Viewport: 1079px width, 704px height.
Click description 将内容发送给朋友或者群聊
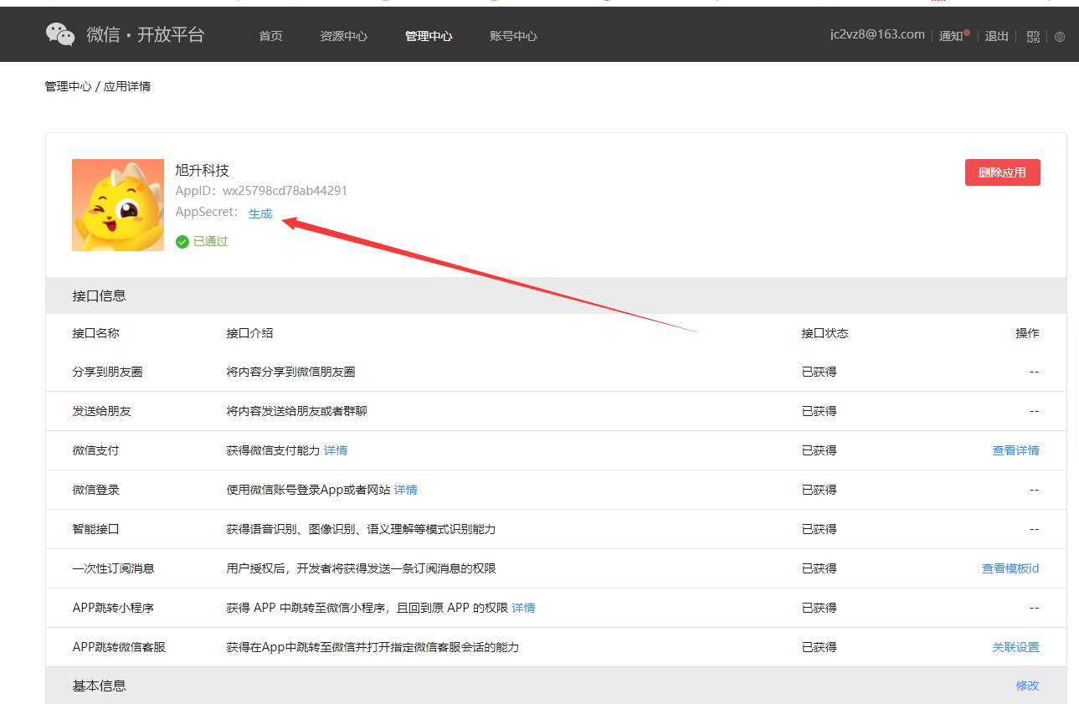(296, 411)
